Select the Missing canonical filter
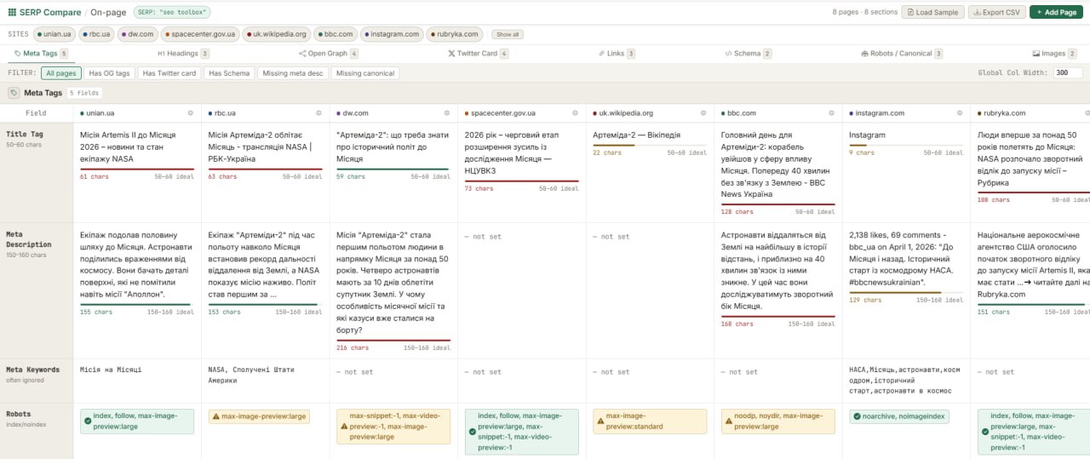The width and height of the screenshot is (1090, 459). point(364,73)
